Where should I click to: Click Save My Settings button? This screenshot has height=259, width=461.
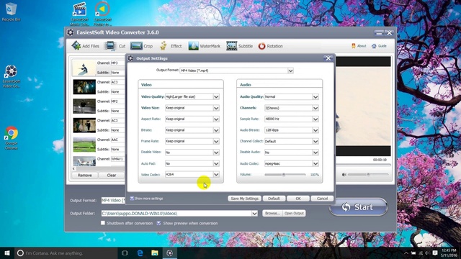[x=244, y=199]
